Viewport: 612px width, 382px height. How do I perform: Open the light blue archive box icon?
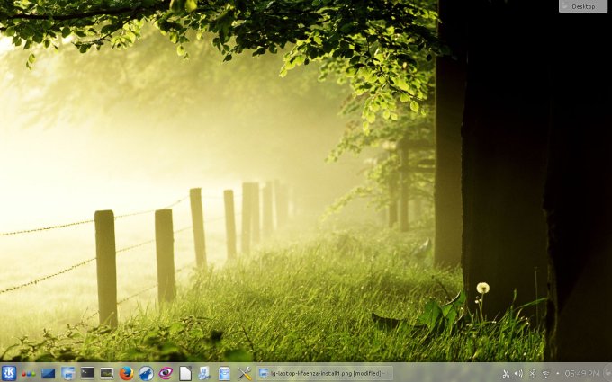coord(224,373)
